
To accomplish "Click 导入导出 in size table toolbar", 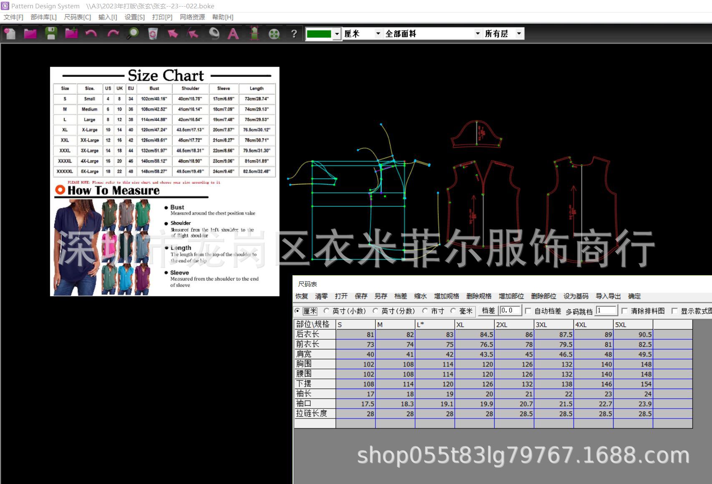I will click(608, 296).
